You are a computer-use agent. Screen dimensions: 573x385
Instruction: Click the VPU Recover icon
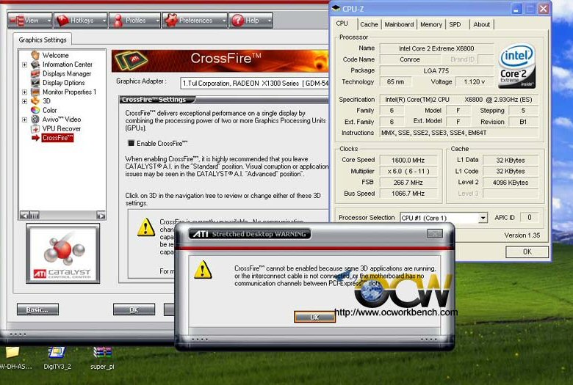point(35,128)
